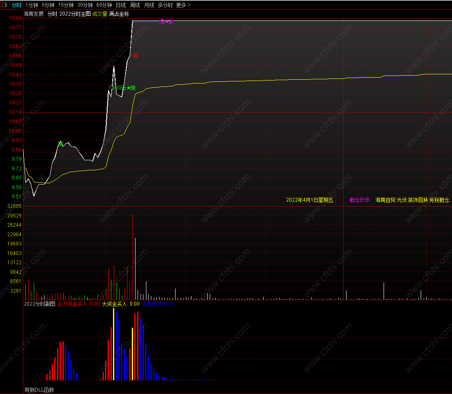Click the 10.14 price axis label
Viewport: 452px width, 394px height.
15,112
